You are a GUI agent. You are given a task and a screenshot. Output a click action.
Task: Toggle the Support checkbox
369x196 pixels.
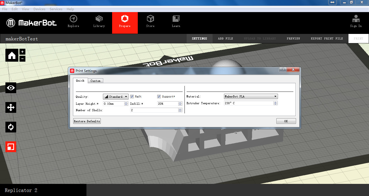pyautogui.click(x=159, y=97)
